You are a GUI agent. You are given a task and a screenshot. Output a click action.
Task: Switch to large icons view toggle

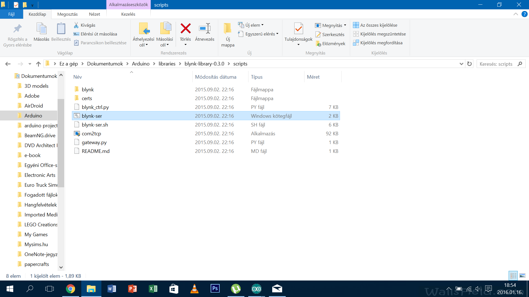(x=522, y=276)
